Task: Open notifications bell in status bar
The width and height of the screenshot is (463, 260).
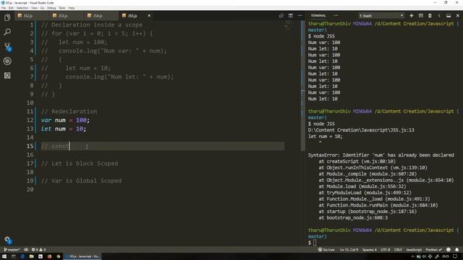Action: (457, 250)
